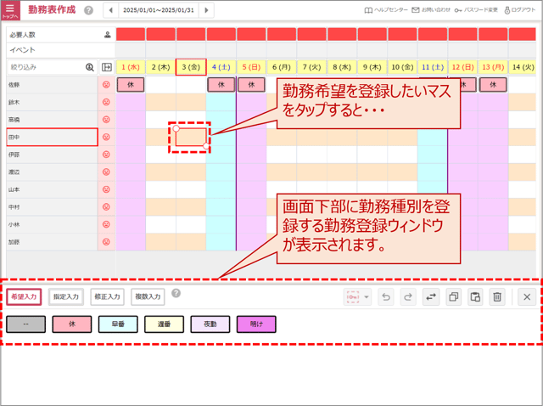543x406 pixels.
Task: Click the sad face icon for 田中
Action: tap(106, 137)
